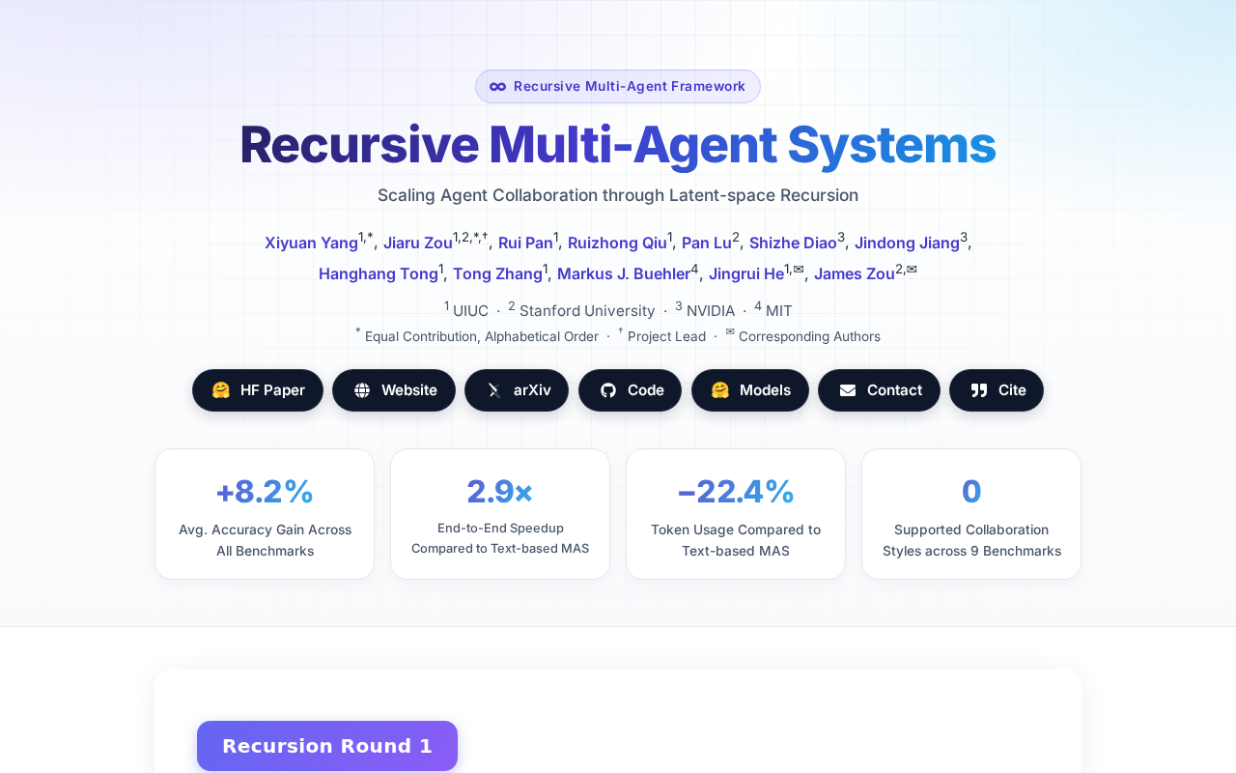Open author link James Zou

point(855,274)
